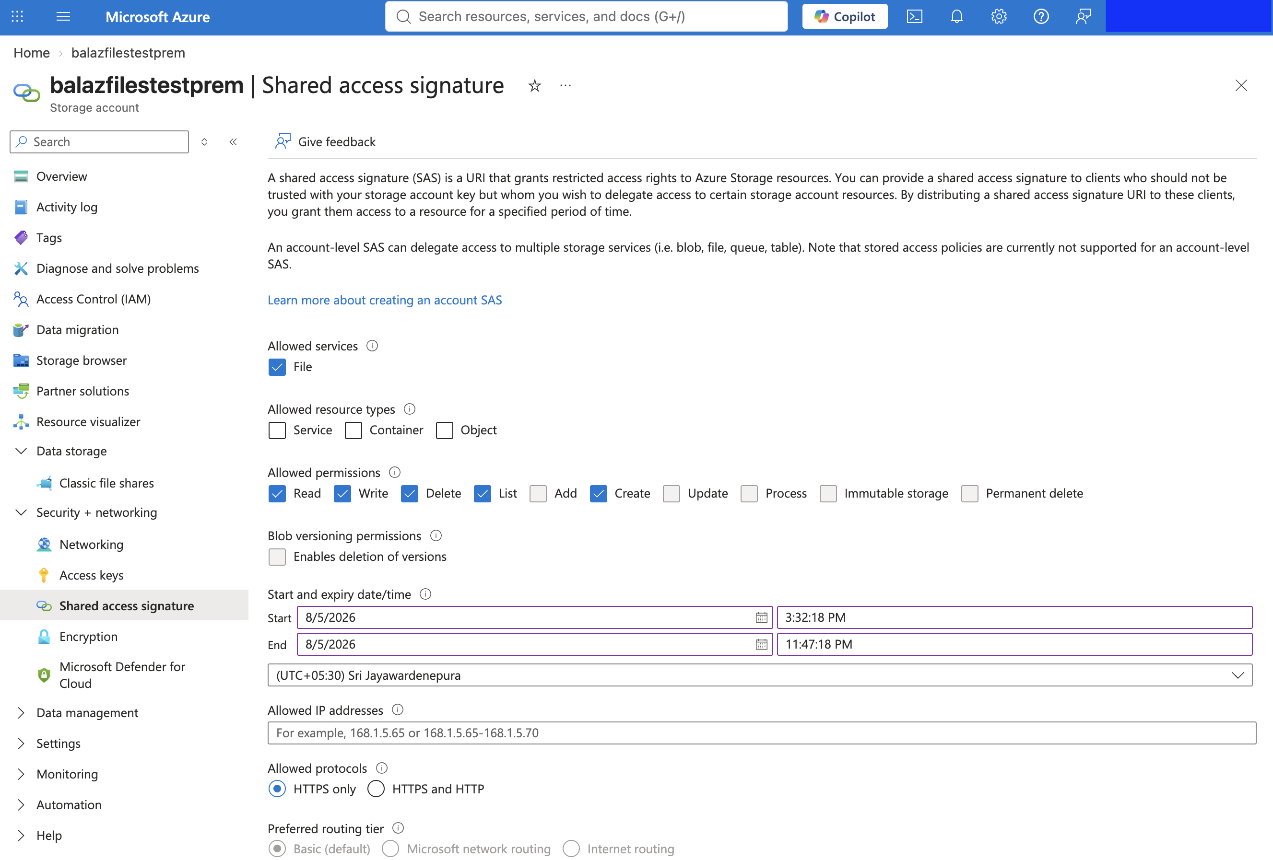1273x860 pixels.
Task: Click the sidebar Search box
Action: click(x=99, y=142)
